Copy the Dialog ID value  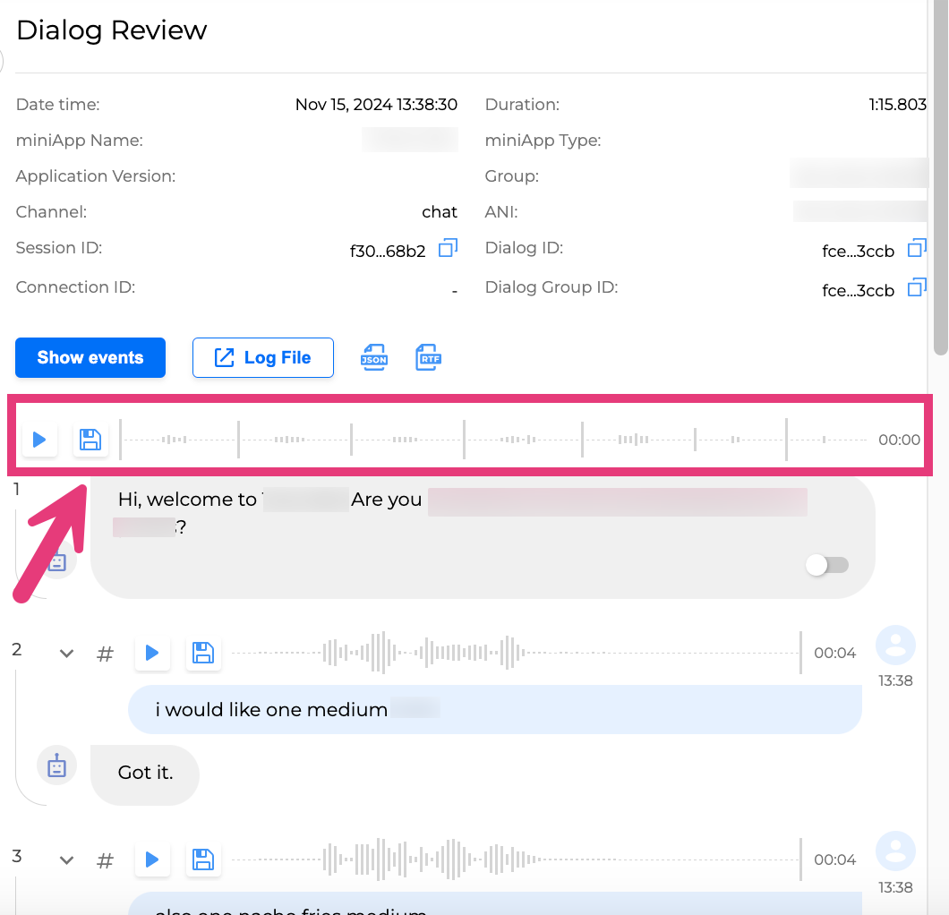click(x=917, y=248)
